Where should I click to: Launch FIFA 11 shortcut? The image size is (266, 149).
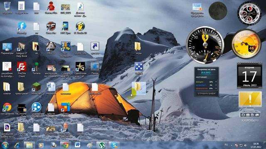click(x=51, y=48)
